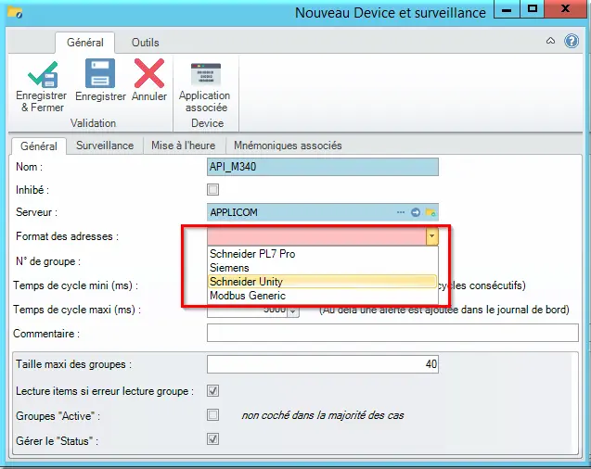Collapse the ribbon with the chevron icon

(551, 41)
